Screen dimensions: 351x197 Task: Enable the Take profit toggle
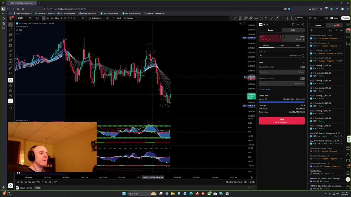302,67
